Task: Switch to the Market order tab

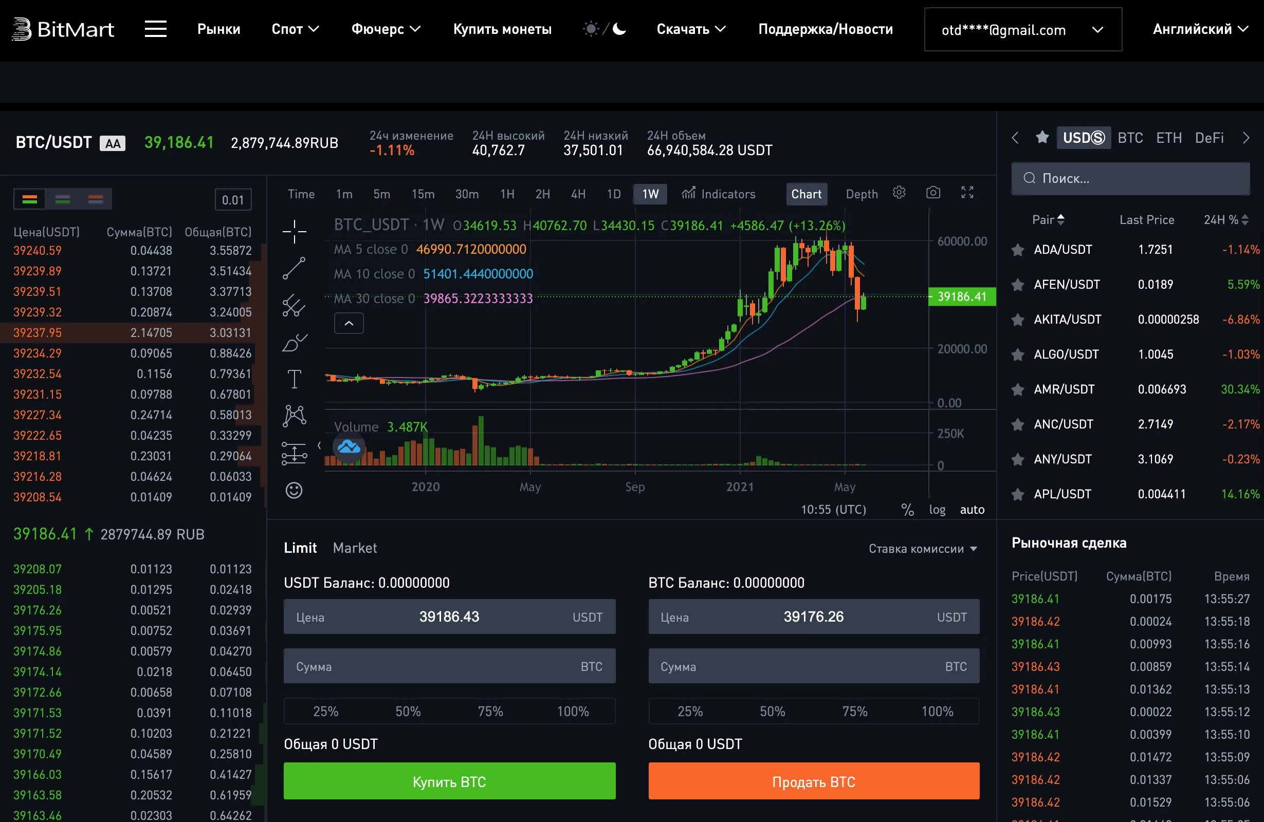Action: (x=355, y=548)
